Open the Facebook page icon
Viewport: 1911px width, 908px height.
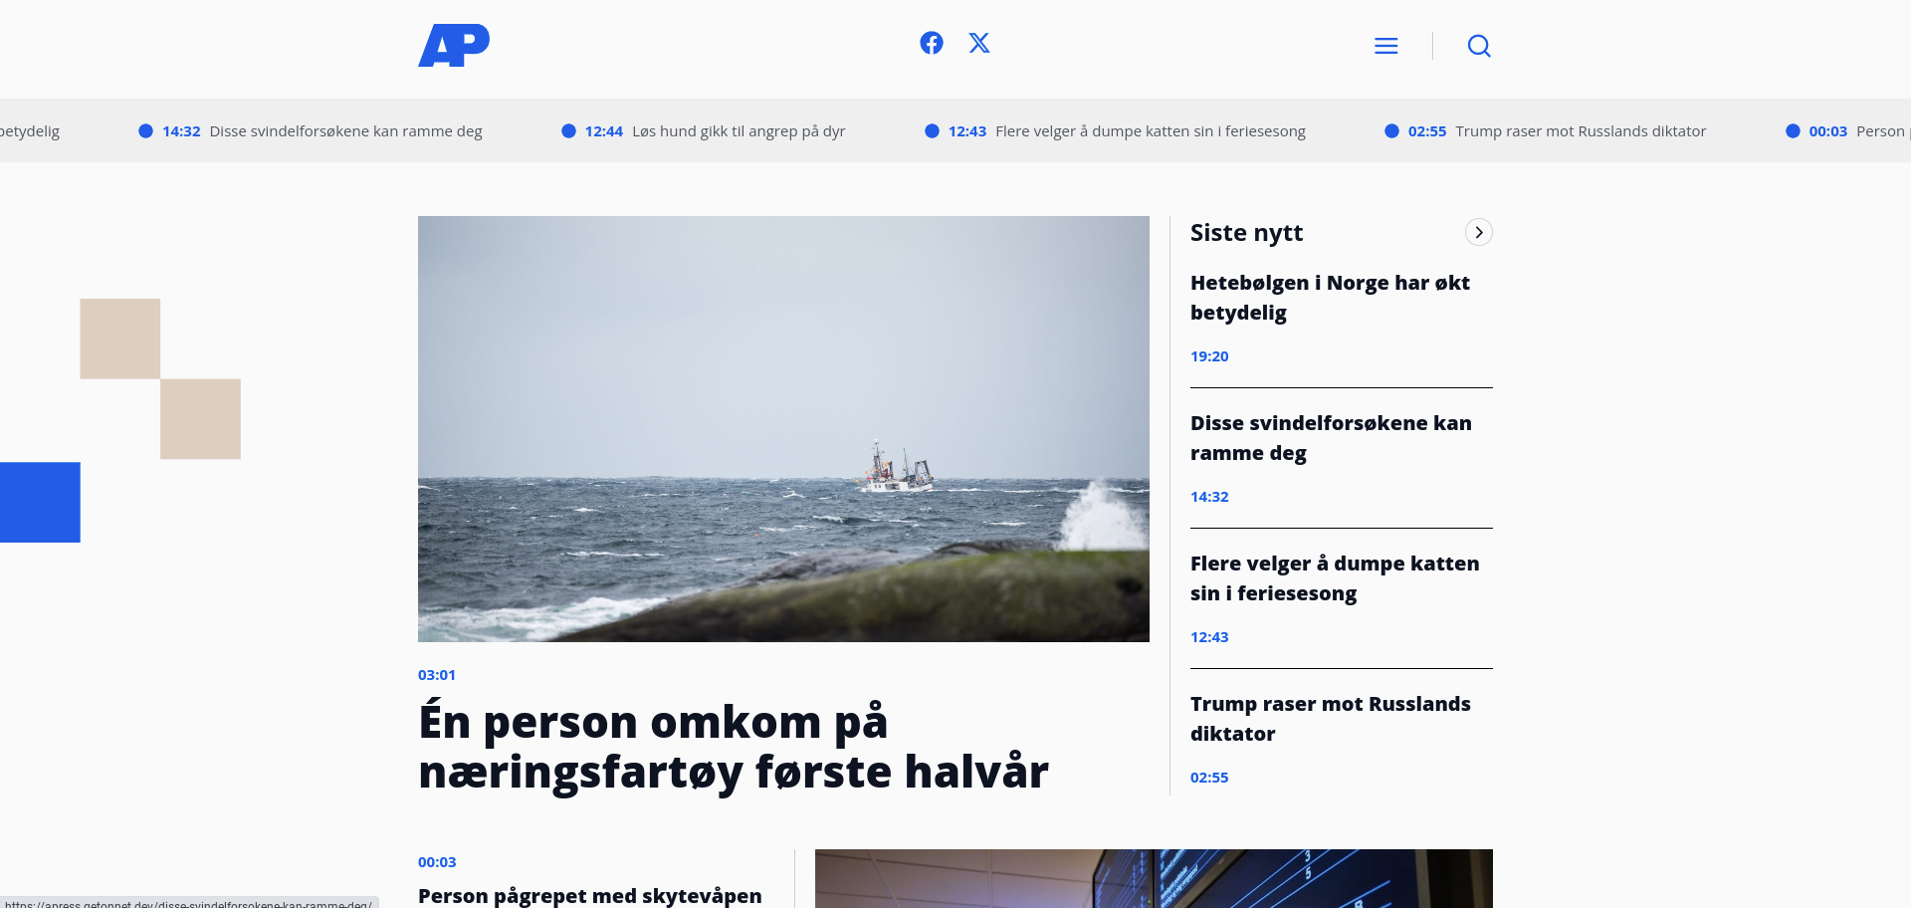coord(932,43)
